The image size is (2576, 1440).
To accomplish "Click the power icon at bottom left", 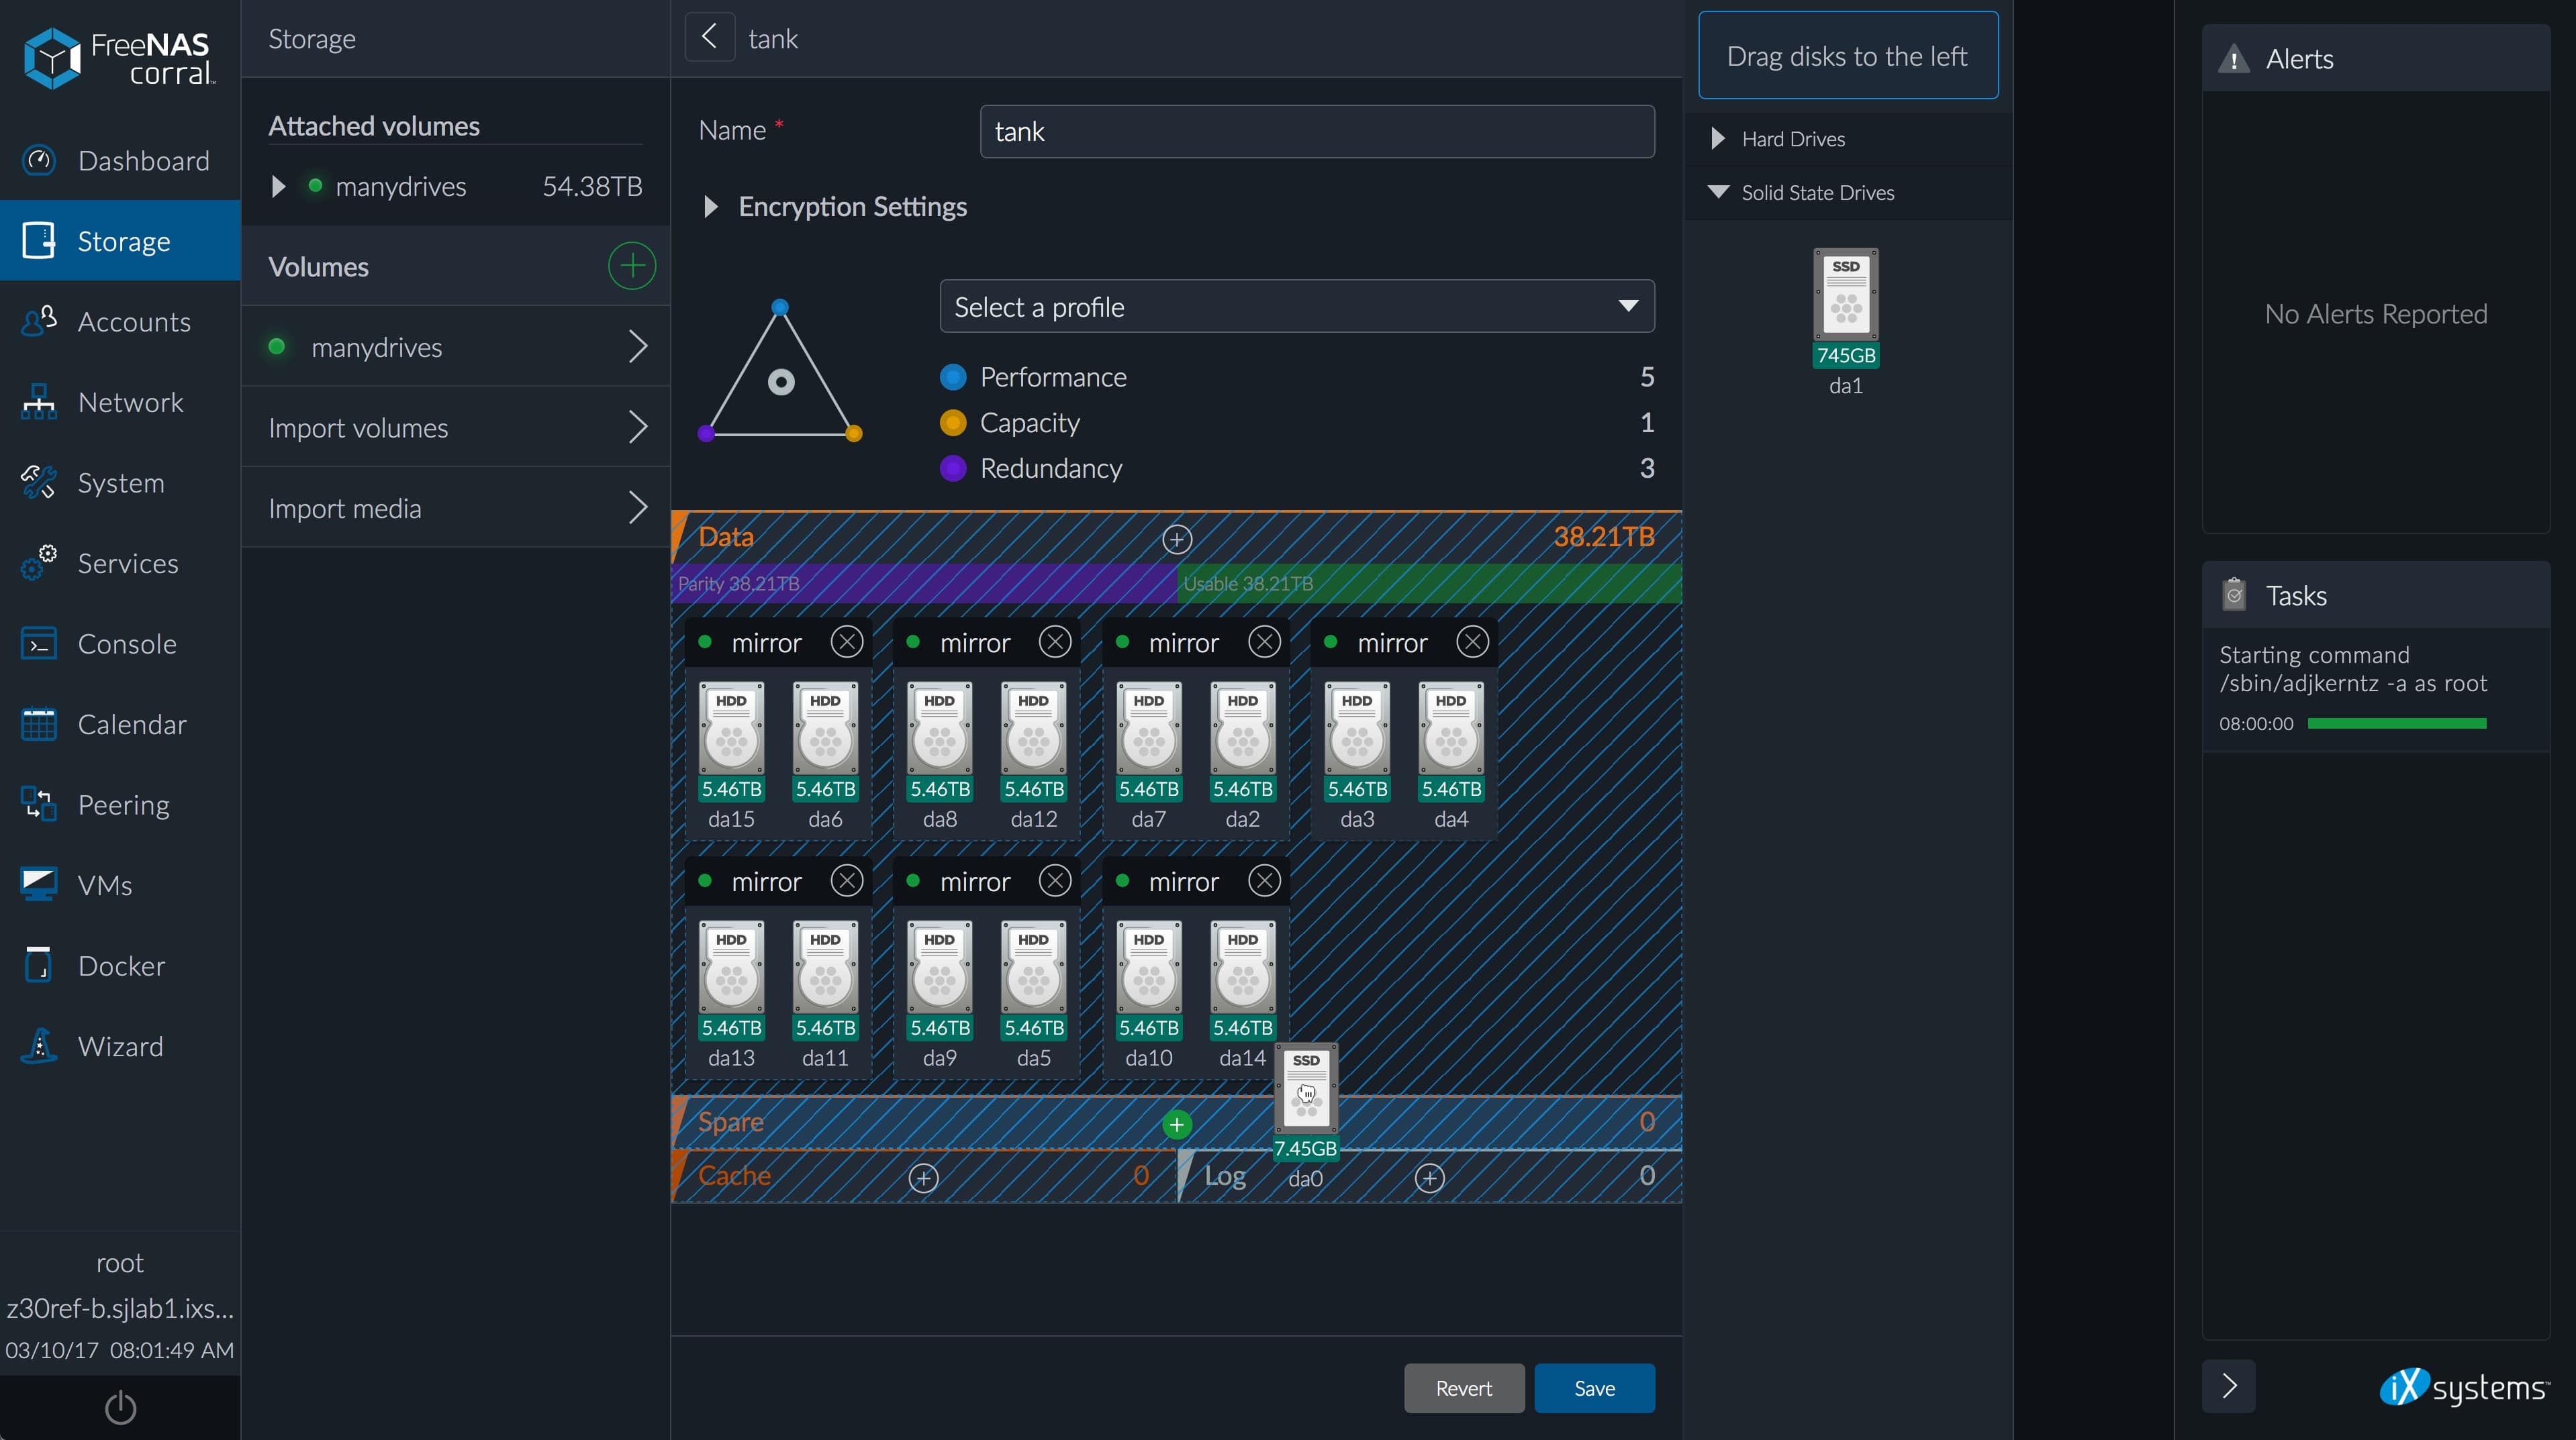I will click(120, 1407).
